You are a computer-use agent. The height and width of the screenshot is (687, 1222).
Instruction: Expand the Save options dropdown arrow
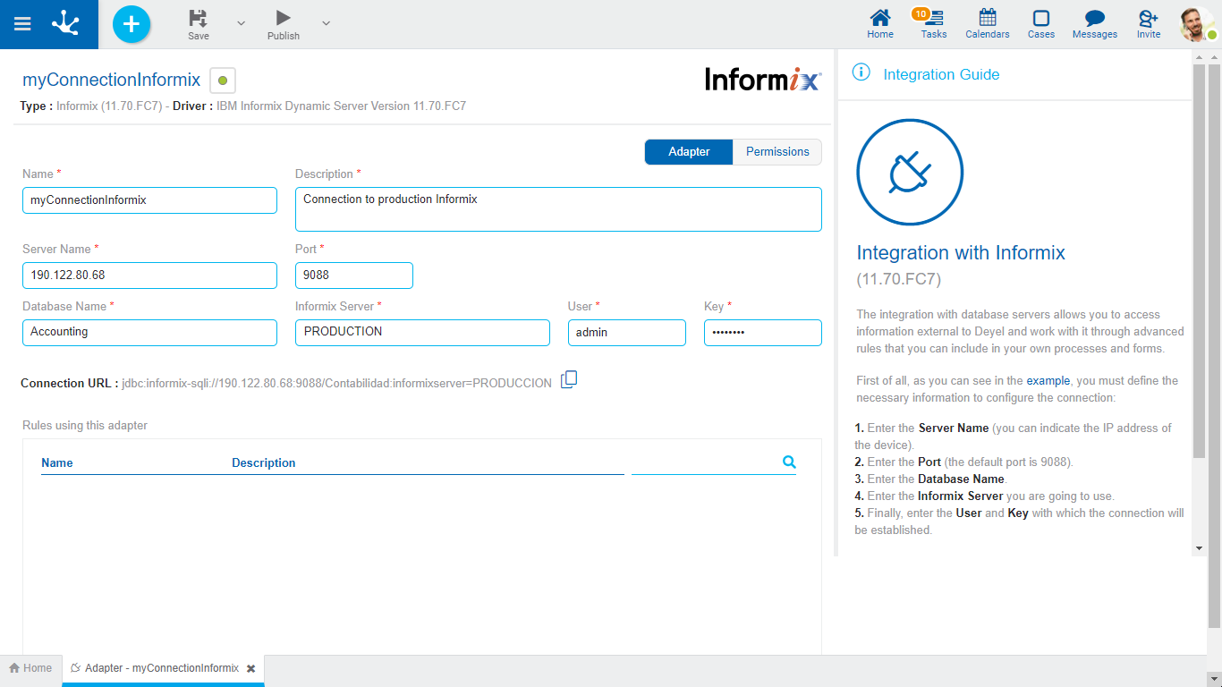tap(241, 23)
